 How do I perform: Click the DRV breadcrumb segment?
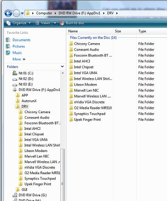(110, 13)
